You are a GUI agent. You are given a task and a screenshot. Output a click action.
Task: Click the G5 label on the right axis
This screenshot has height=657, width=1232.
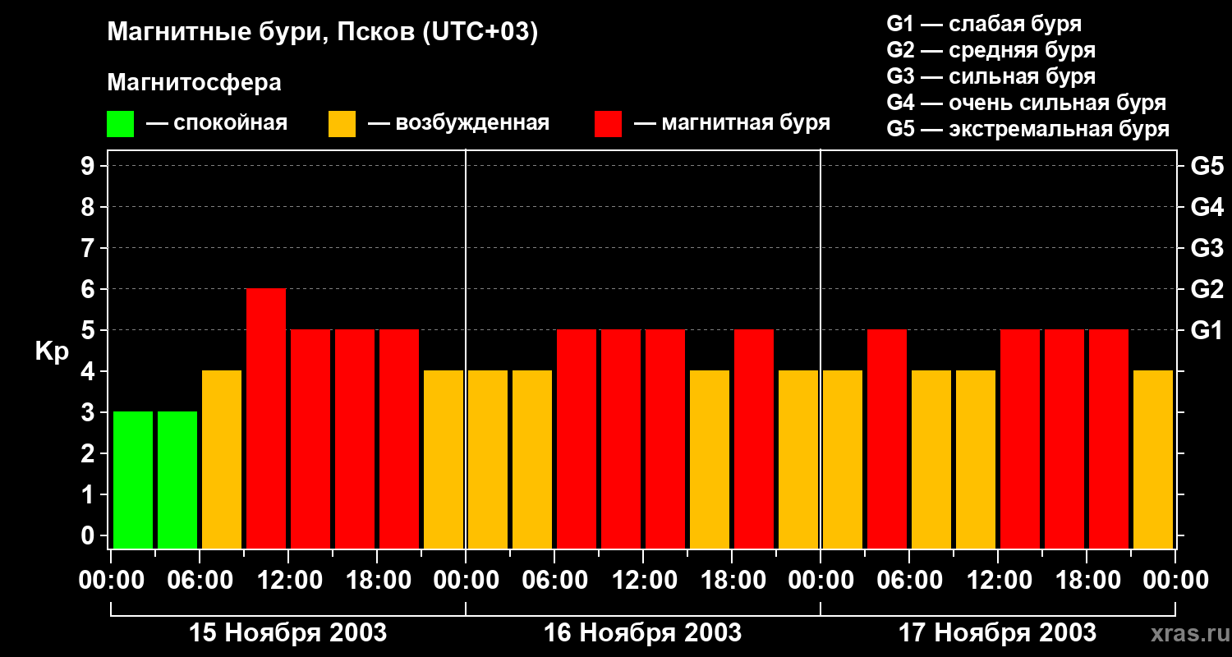1207,166
